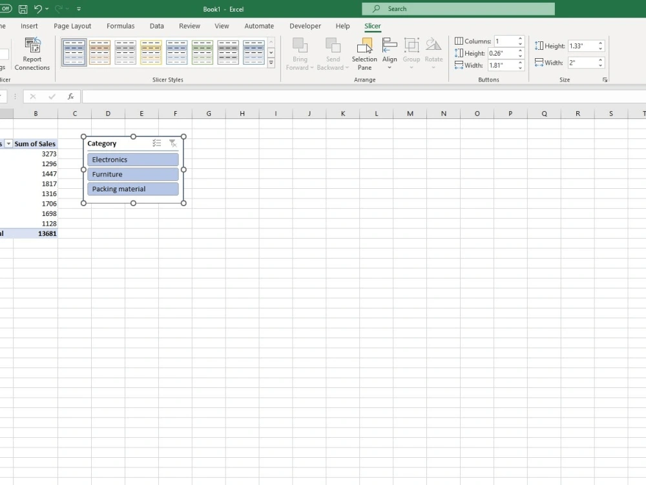The width and height of the screenshot is (646, 485).
Task: Select the Slicer ribbon tab
Action: pyautogui.click(x=373, y=26)
